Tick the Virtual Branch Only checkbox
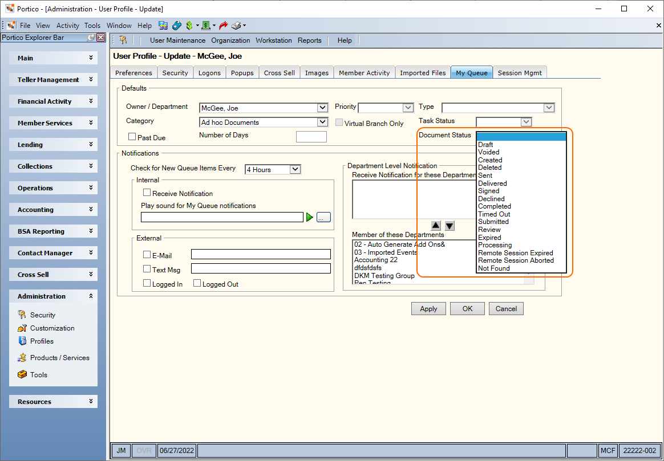Viewport: 664px width, 461px height. tap(339, 123)
